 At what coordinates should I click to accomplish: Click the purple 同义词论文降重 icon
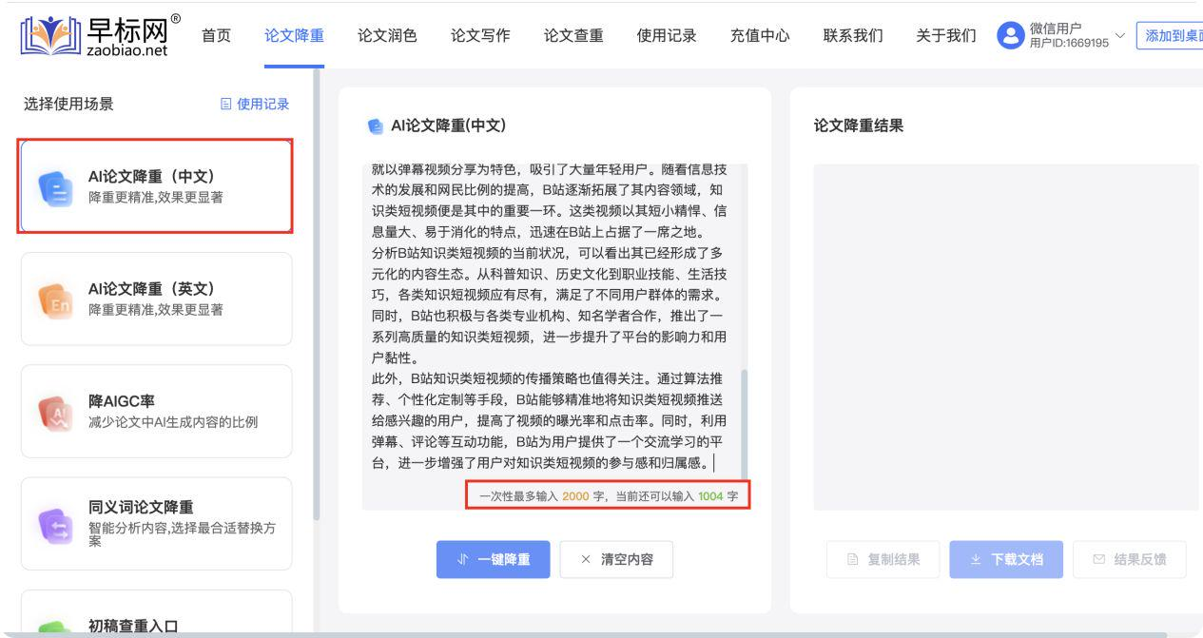54,523
